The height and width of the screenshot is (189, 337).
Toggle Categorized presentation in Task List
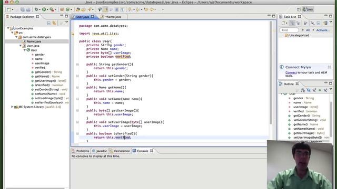pos(292,23)
